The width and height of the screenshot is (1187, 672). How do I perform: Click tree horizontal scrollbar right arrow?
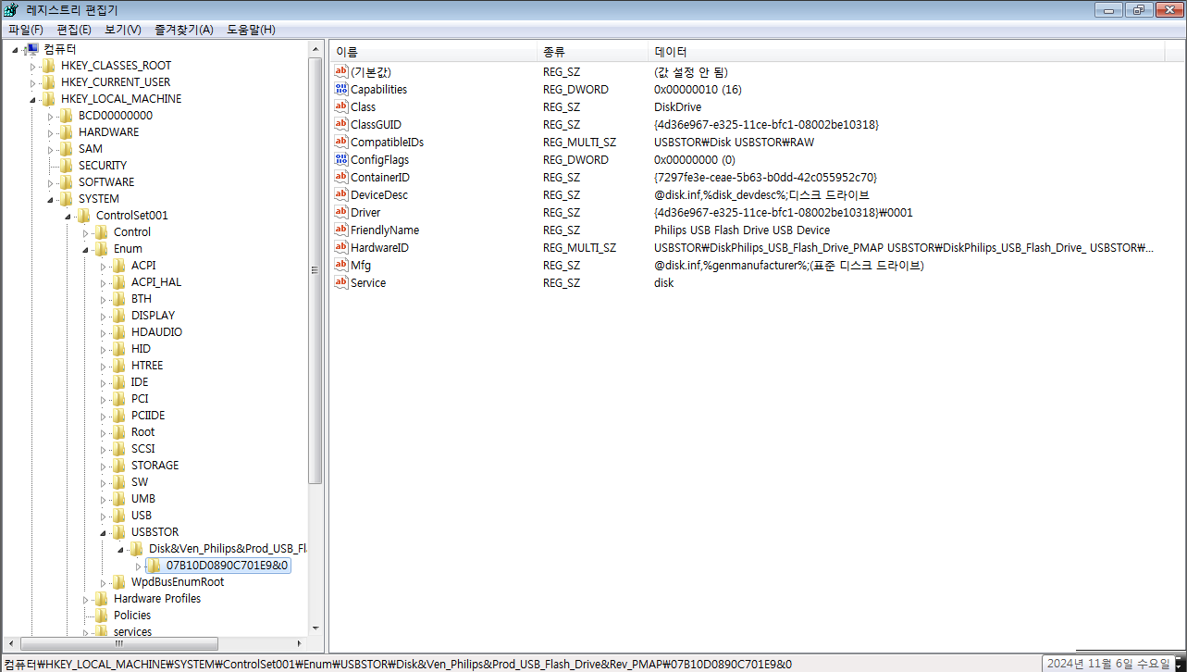coord(299,643)
